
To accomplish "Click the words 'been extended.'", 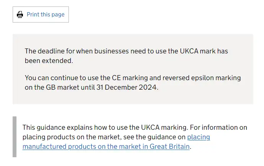I will pos(49,60).
